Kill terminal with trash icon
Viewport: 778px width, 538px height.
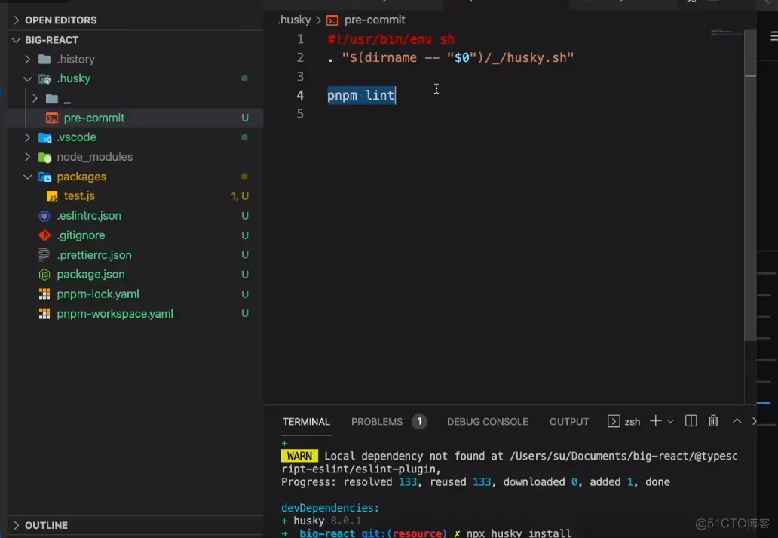point(713,421)
